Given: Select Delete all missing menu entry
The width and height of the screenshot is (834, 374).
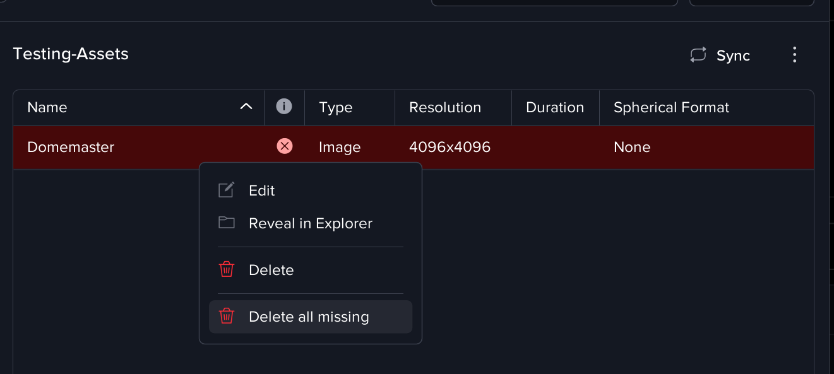Looking at the screenshot, I should click(309, 317).
